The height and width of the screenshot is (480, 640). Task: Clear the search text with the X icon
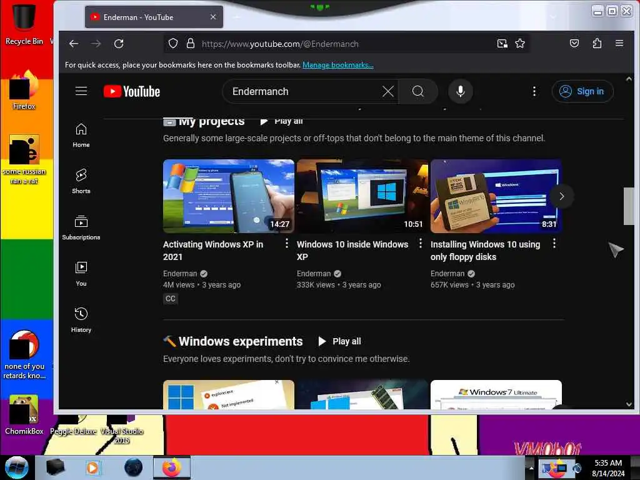[x=387, y=91]
